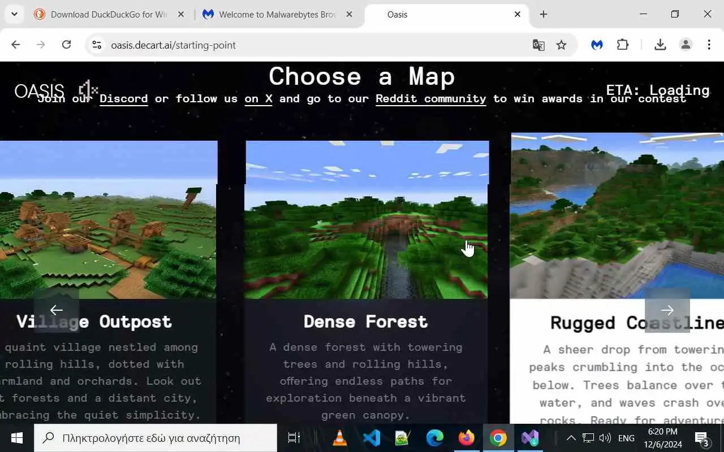Screen dimensions: 724x452
Task: Open Chrome's three-dot menu
Action: point(709,45)
